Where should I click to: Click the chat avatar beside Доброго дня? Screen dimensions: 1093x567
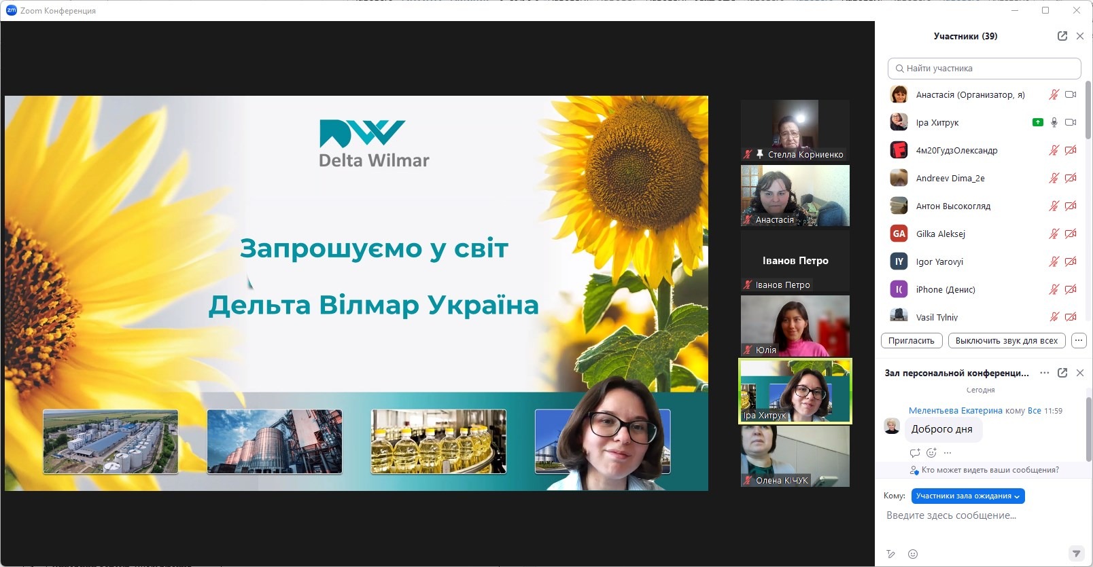[x=892, y=426]
